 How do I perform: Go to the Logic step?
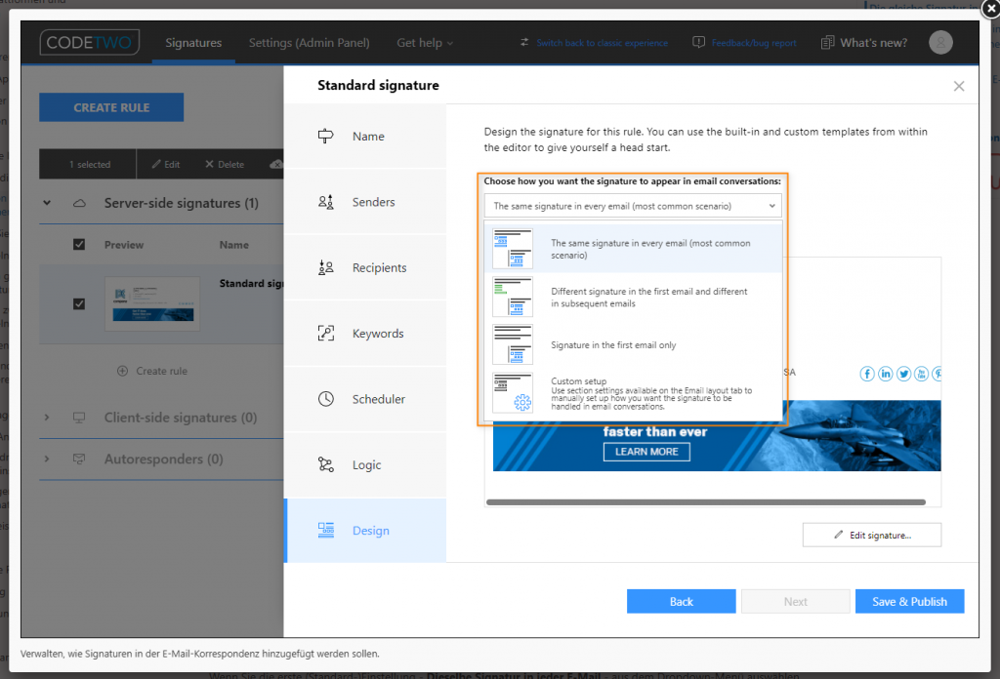365,465
